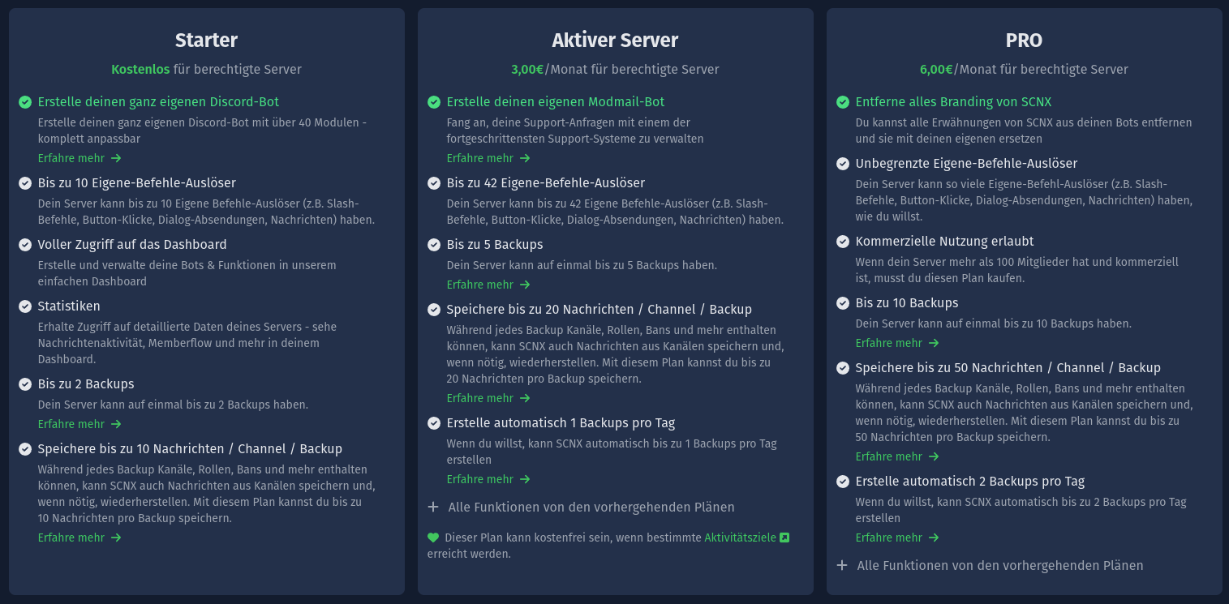
Task: Click 'Statistiken' feature title
Action: click(x=69, y=306)
